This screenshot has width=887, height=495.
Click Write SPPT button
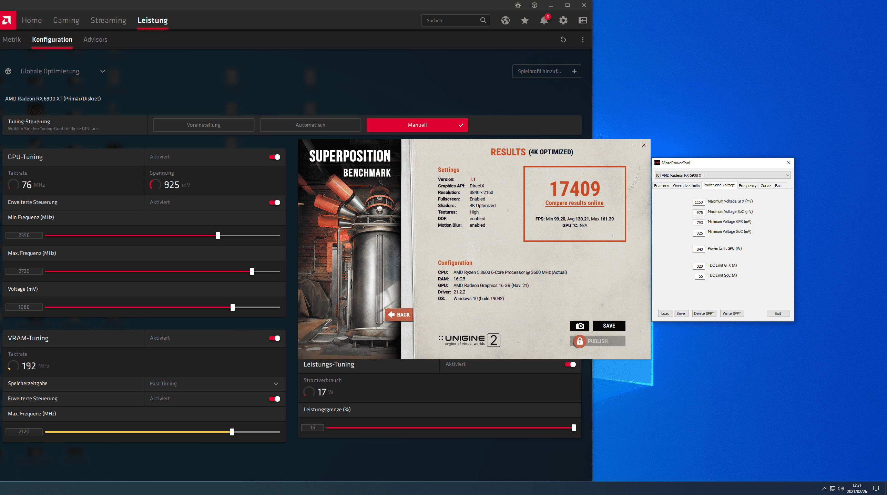[732, 313]
